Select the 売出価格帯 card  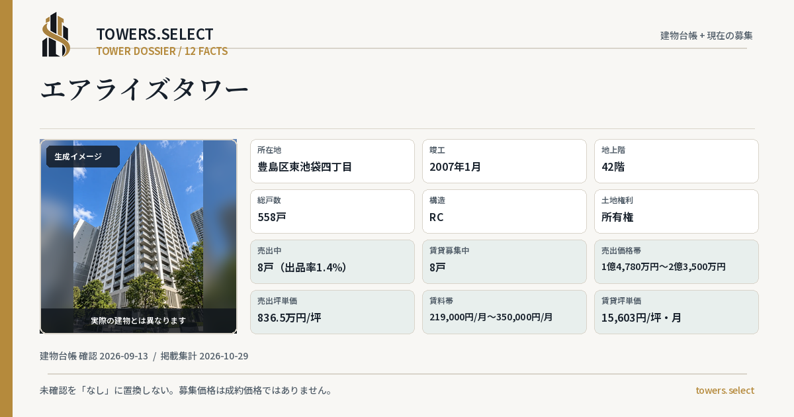[x=676, y=261]
